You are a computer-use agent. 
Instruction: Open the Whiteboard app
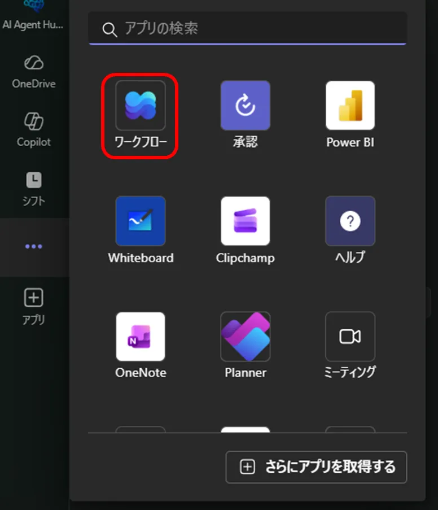click(x=141, y=230)
